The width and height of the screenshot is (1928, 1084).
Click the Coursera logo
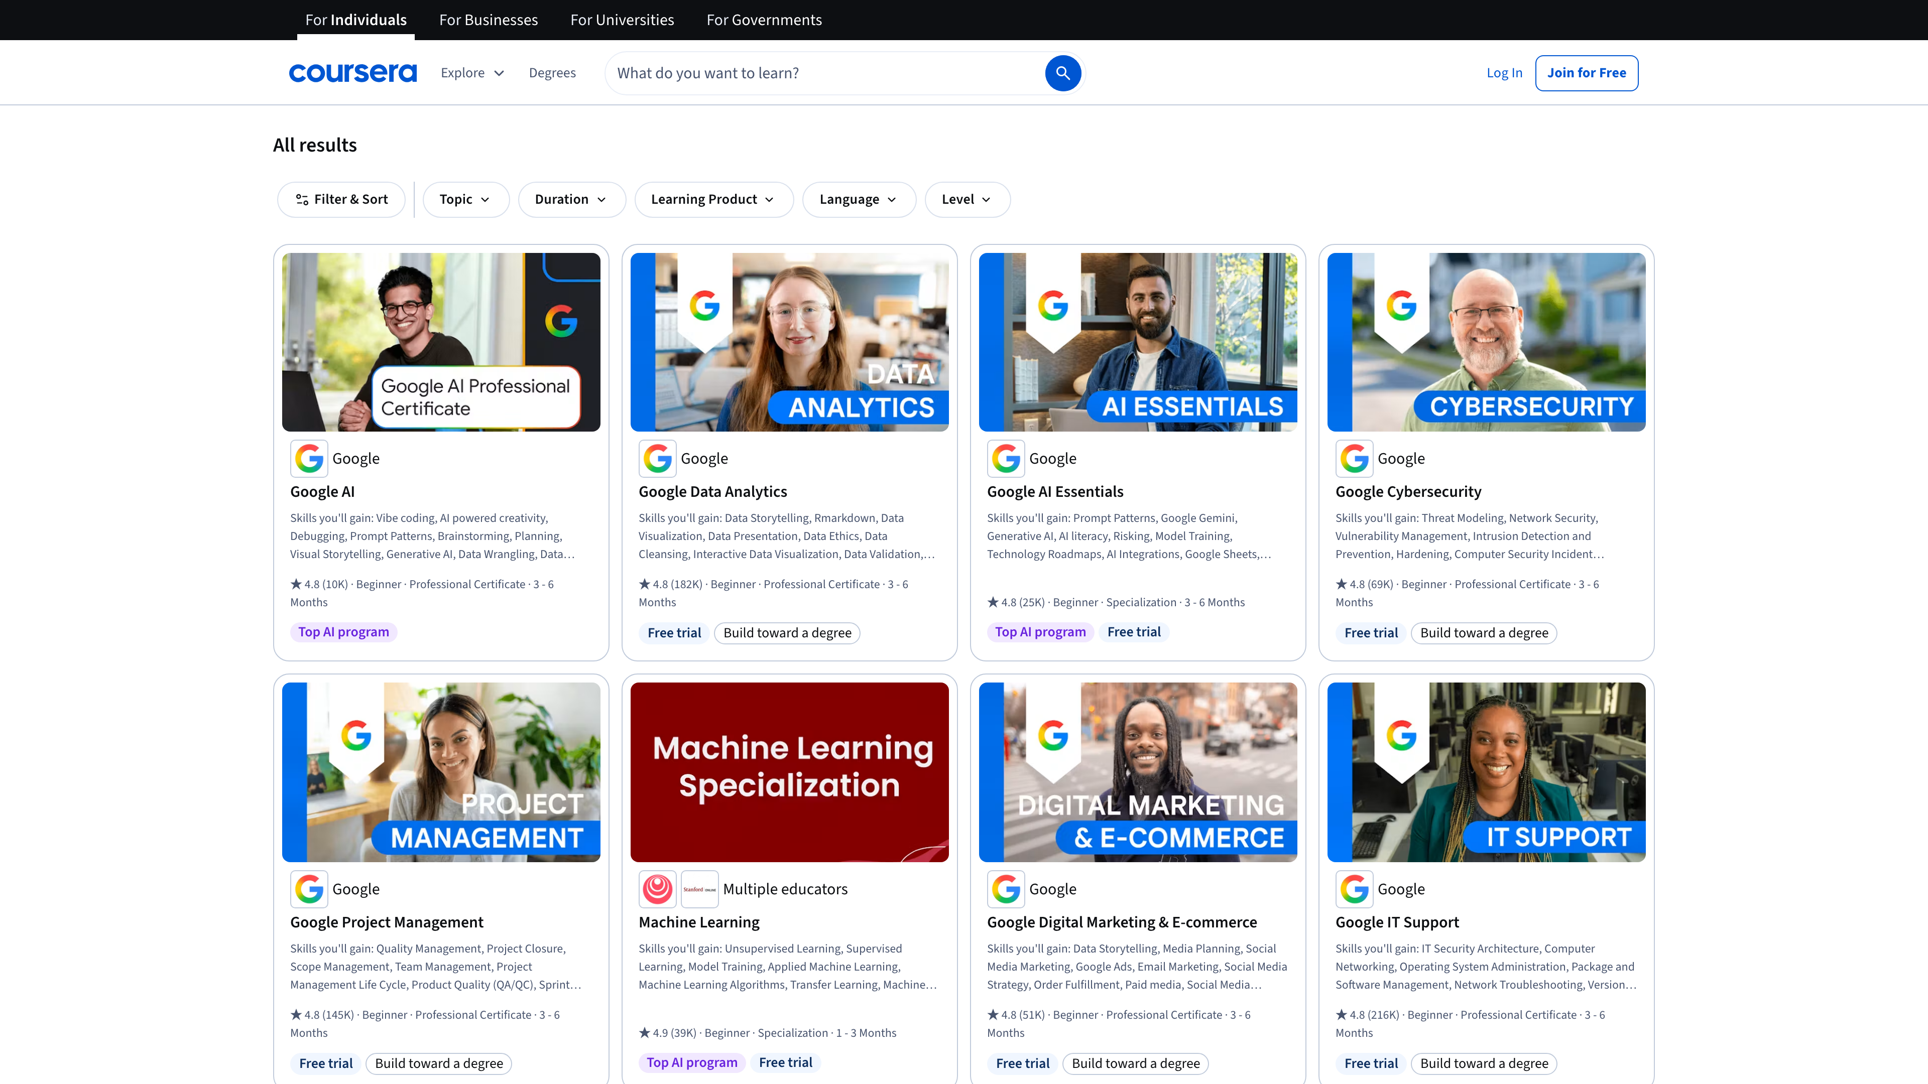pyautogui.click(x=352, y=73)
